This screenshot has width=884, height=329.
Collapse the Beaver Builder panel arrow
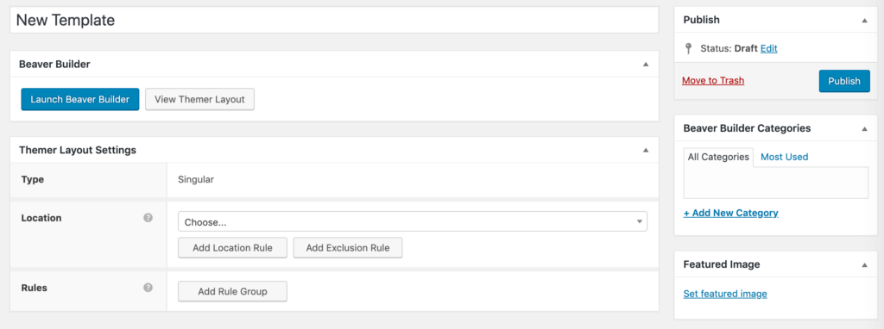coord(646,65)
